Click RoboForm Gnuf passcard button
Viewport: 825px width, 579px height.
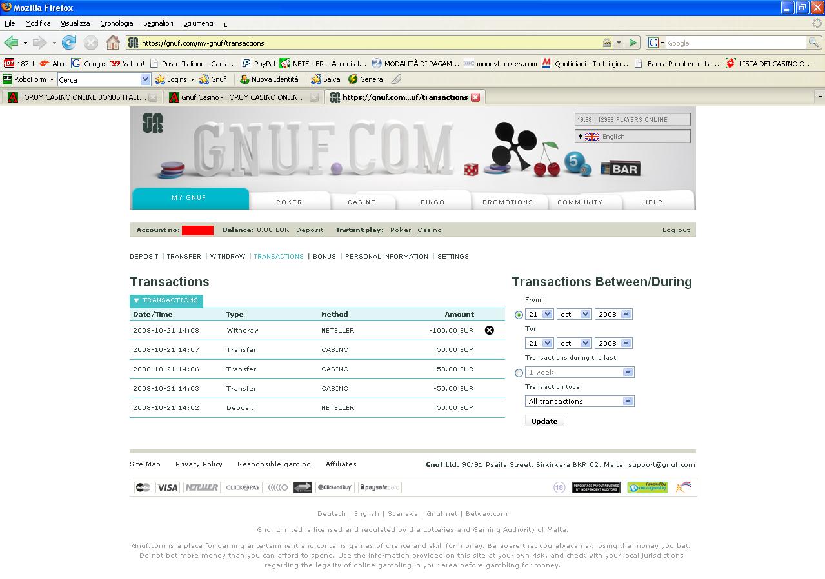(x=213, y=79)
